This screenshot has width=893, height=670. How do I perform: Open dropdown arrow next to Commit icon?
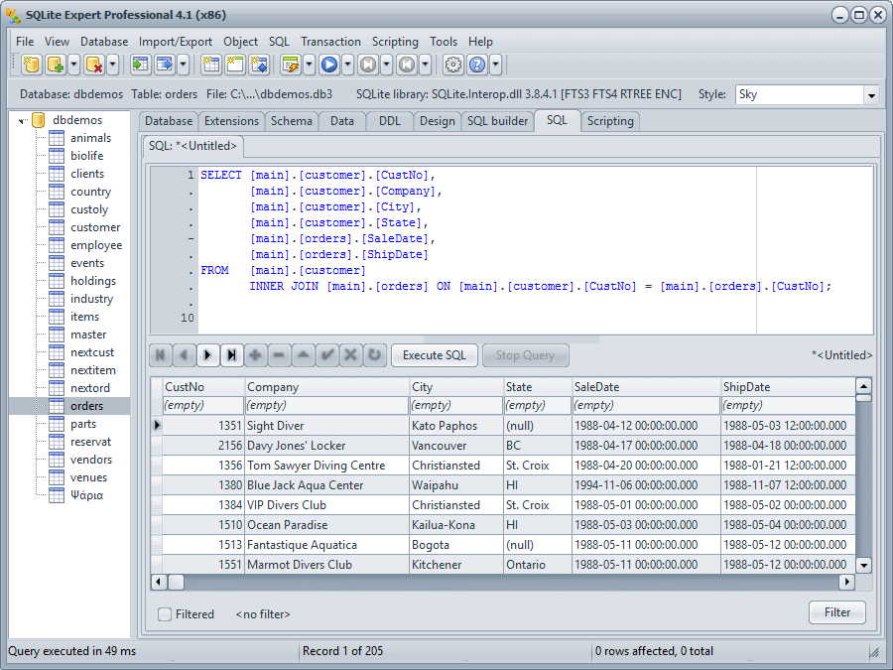(386, 65)
